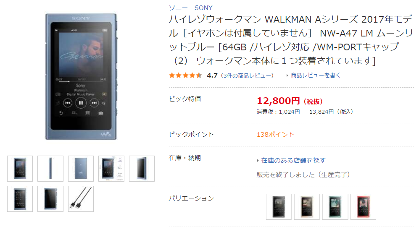Select the front-view blue Walkman thumbnail

[20, 169]
